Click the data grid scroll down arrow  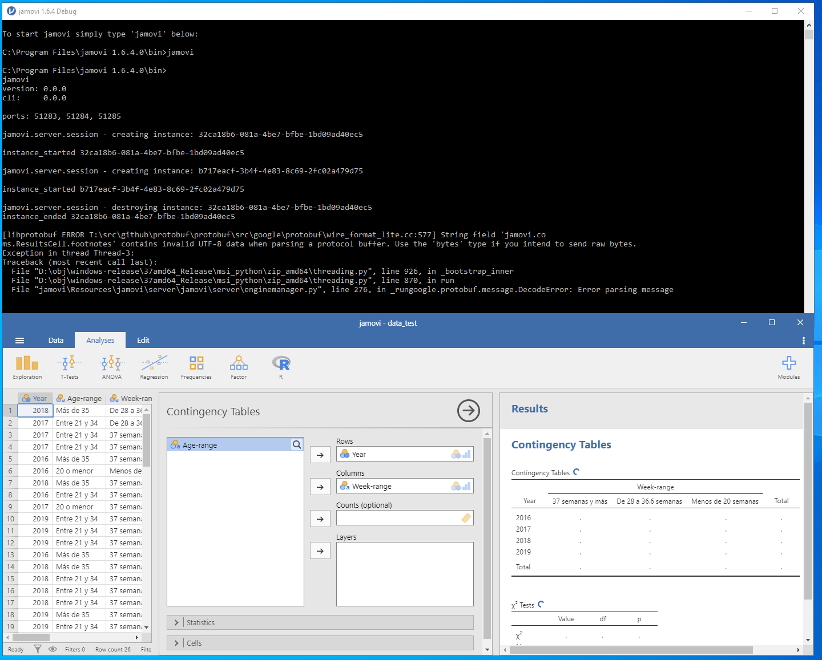tap(147, 627)
